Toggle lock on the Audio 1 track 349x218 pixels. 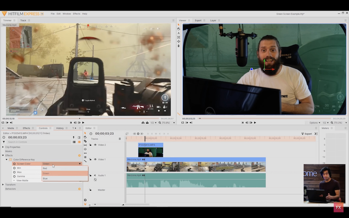tap(90, 175)
